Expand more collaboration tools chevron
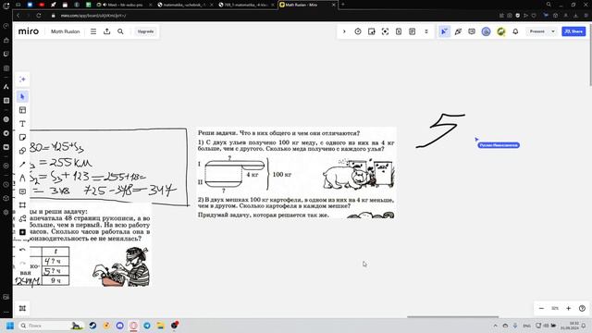 (426, 31)
